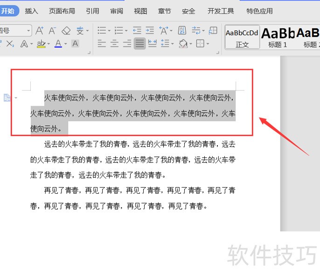
Task: Sort text with the AZ icon
Action: pos(182,31)
